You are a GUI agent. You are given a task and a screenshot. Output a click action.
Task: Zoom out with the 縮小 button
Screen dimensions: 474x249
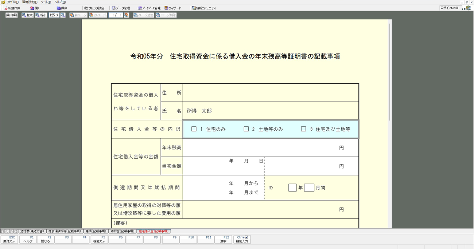click(41, 15)
